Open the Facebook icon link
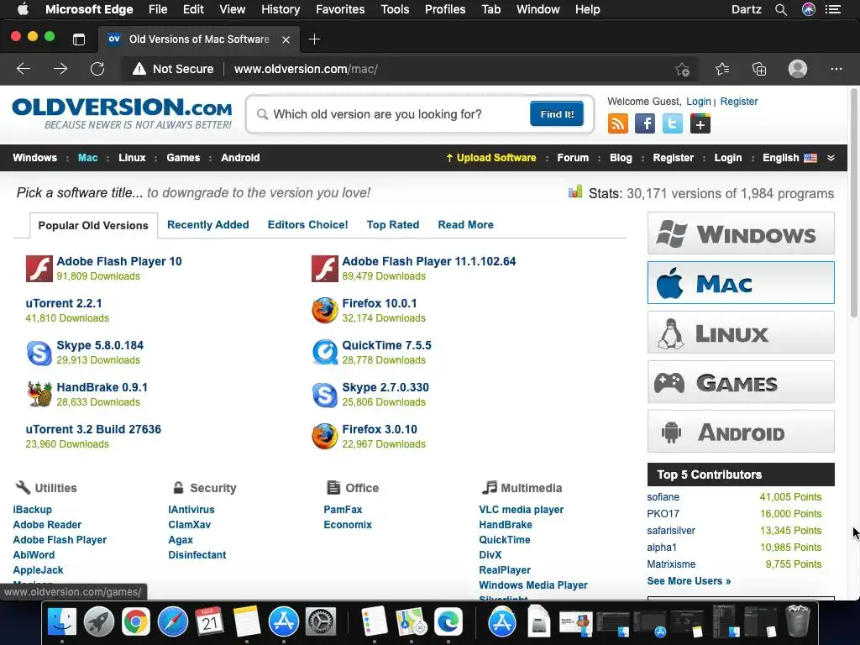This screenshot has width=860, height=645. pyautogui.click(x=645, y=123)
